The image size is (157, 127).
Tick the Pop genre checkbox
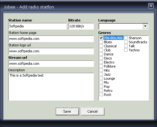(101, 87)
